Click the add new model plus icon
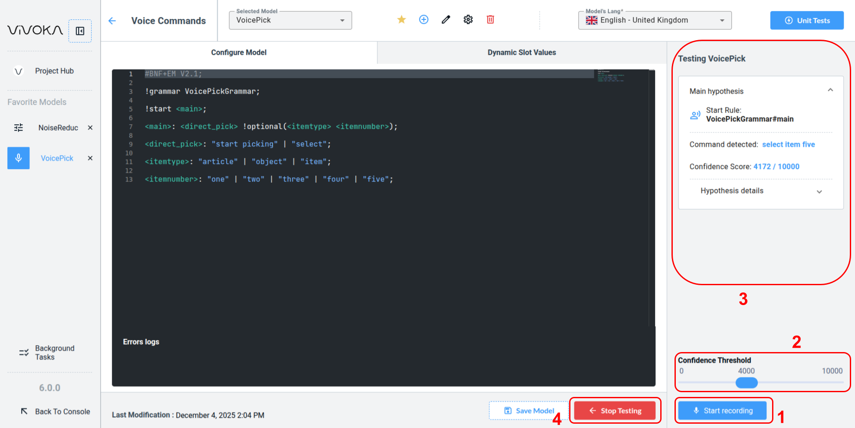 click(x=424, y=19)
